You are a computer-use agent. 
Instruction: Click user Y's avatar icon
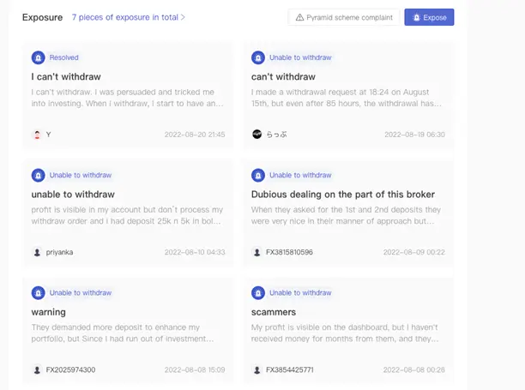[x=37, y=135]
